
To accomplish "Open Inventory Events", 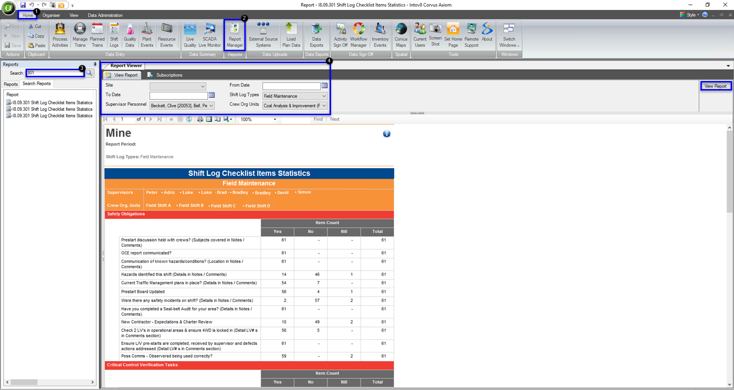I will pos(380,36).
